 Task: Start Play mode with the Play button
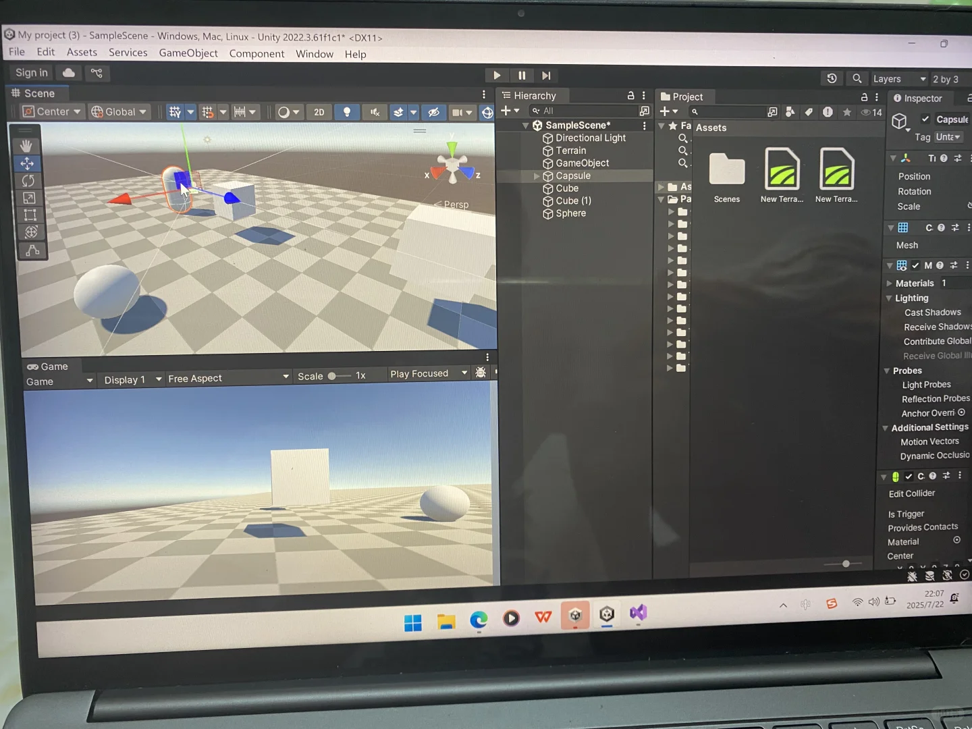tap(497, 76)
